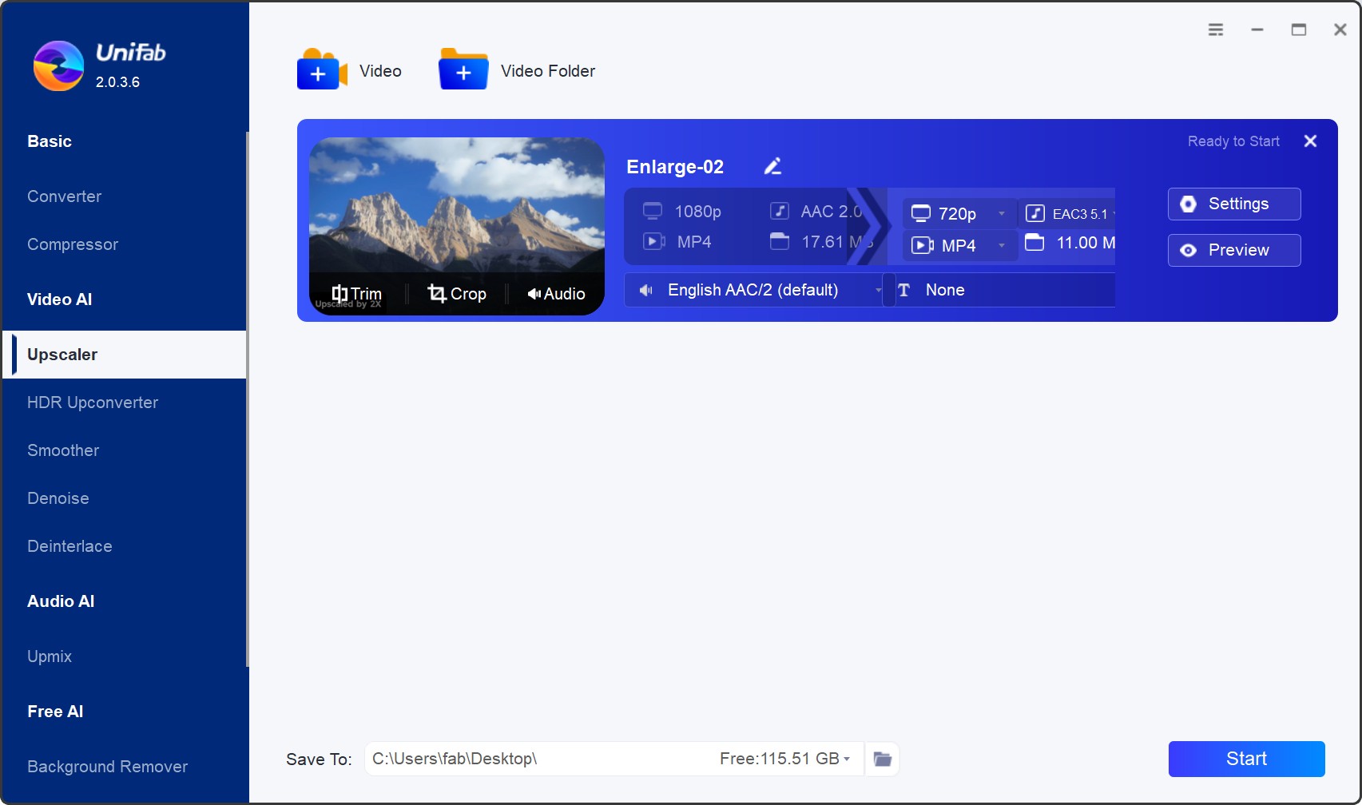
Task: Click the source AAC 2.0 audio text
Action: [832, 212]
